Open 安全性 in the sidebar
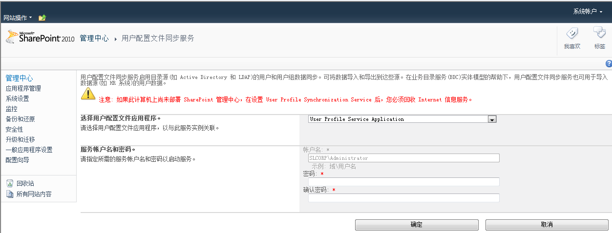The image size is (612, 233). pyautogui.click(x=14, y=129)
